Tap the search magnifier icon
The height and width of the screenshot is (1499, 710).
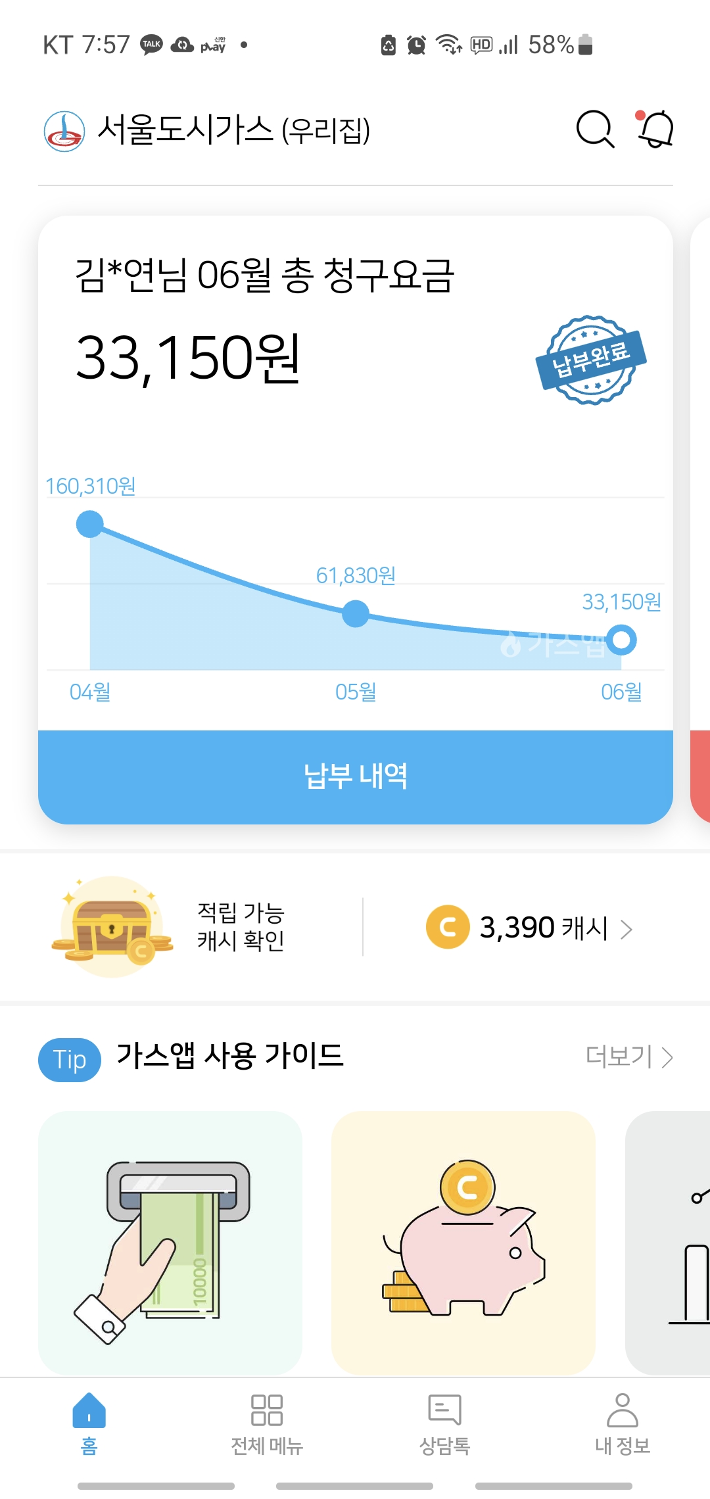coord(595,129)
